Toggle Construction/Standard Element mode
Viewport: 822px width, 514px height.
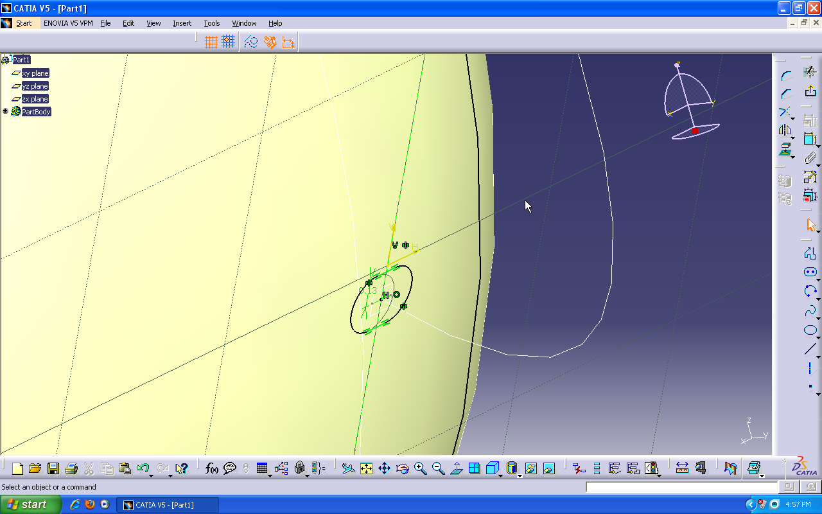click(251, 42)
